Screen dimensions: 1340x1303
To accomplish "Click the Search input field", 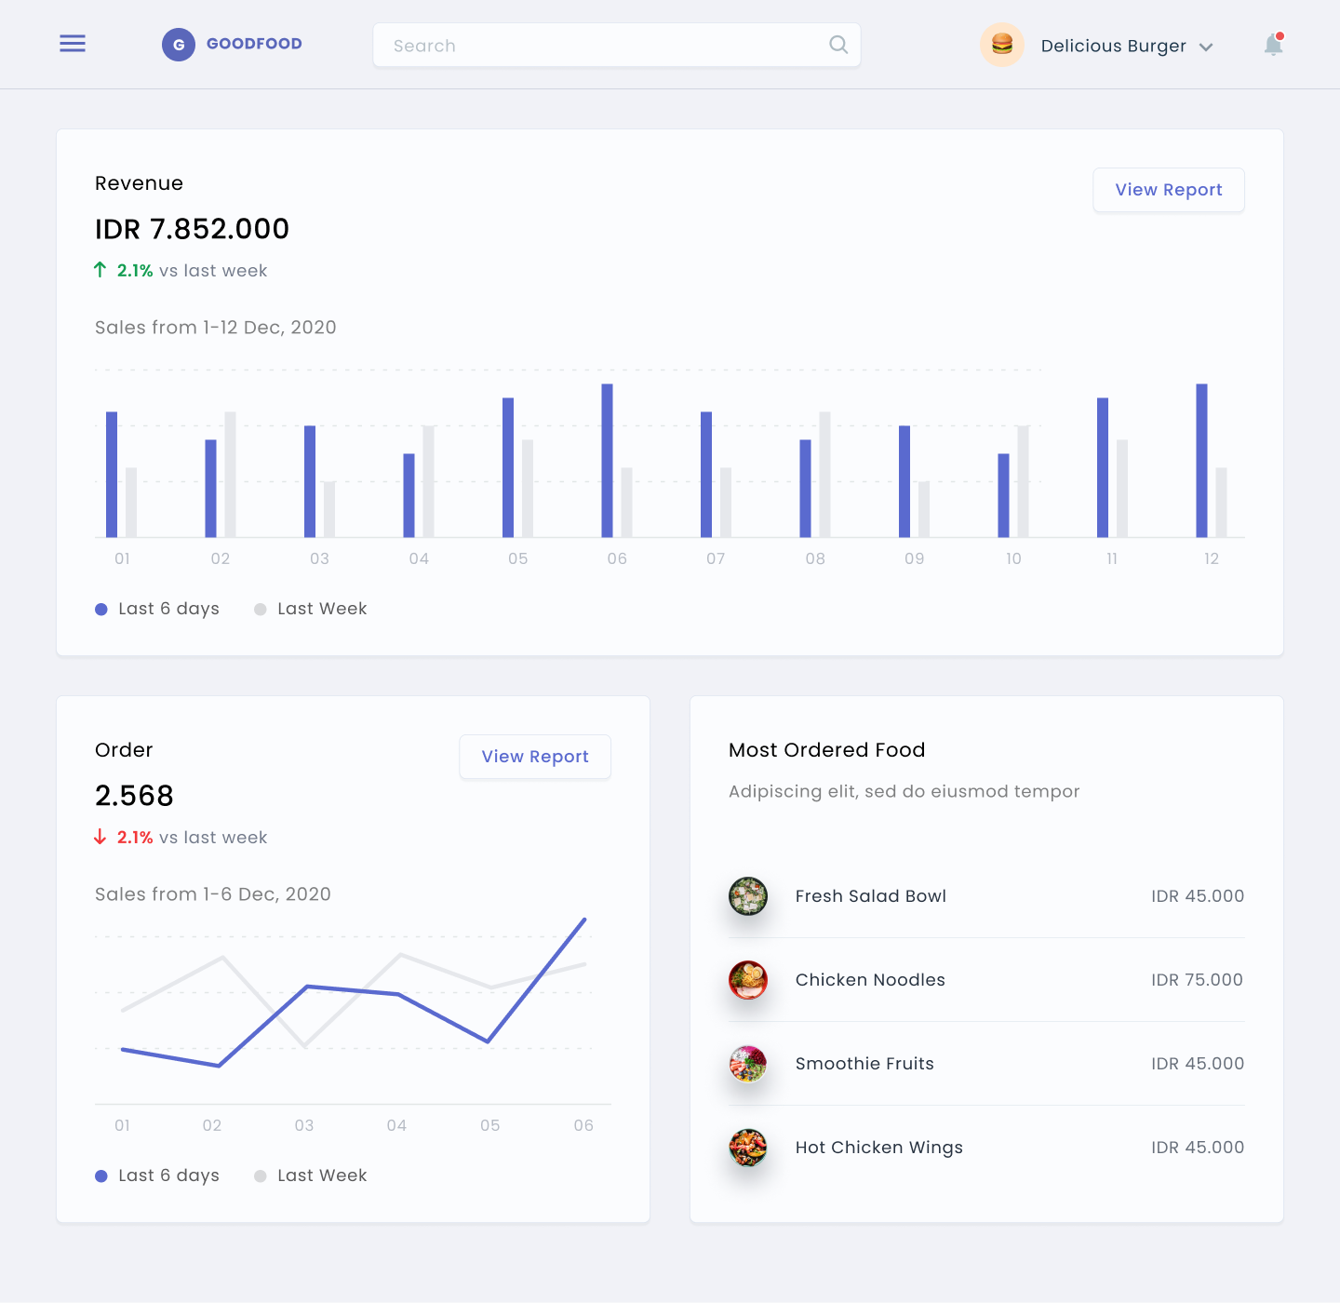I will tap(605, 46).
